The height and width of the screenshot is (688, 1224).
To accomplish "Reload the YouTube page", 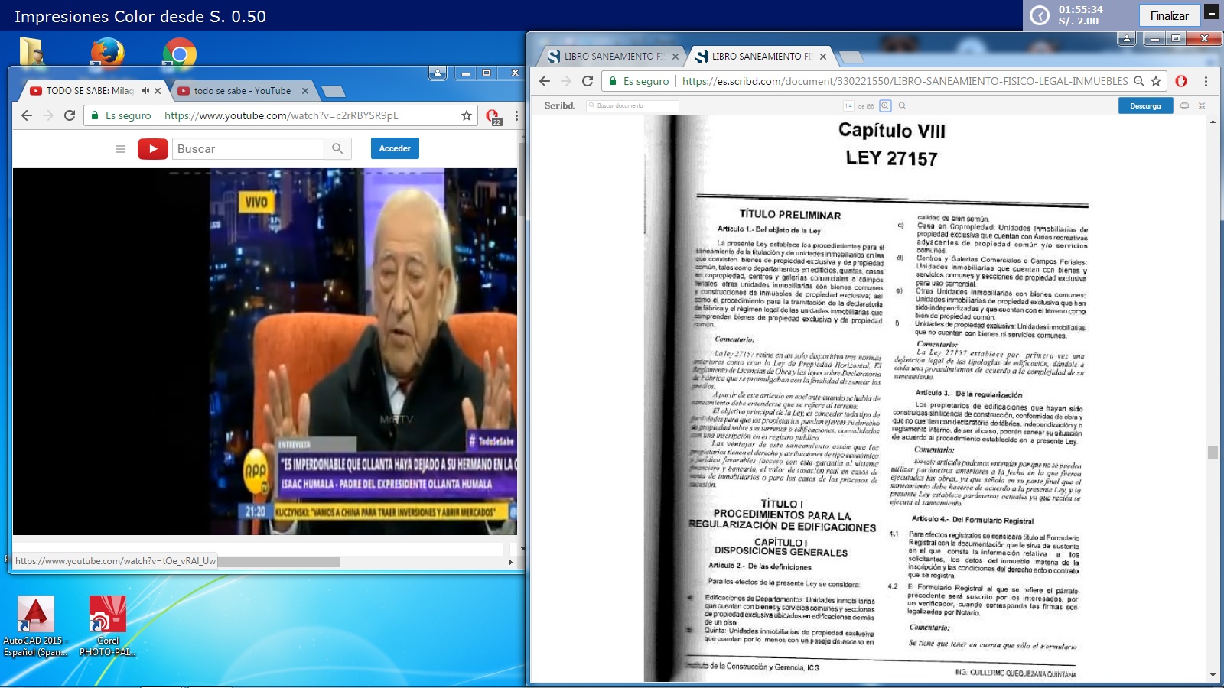I will click(70, 115).
